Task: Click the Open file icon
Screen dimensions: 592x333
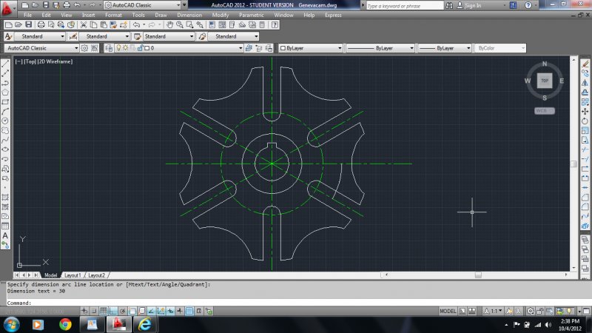Action: [18, 25]
